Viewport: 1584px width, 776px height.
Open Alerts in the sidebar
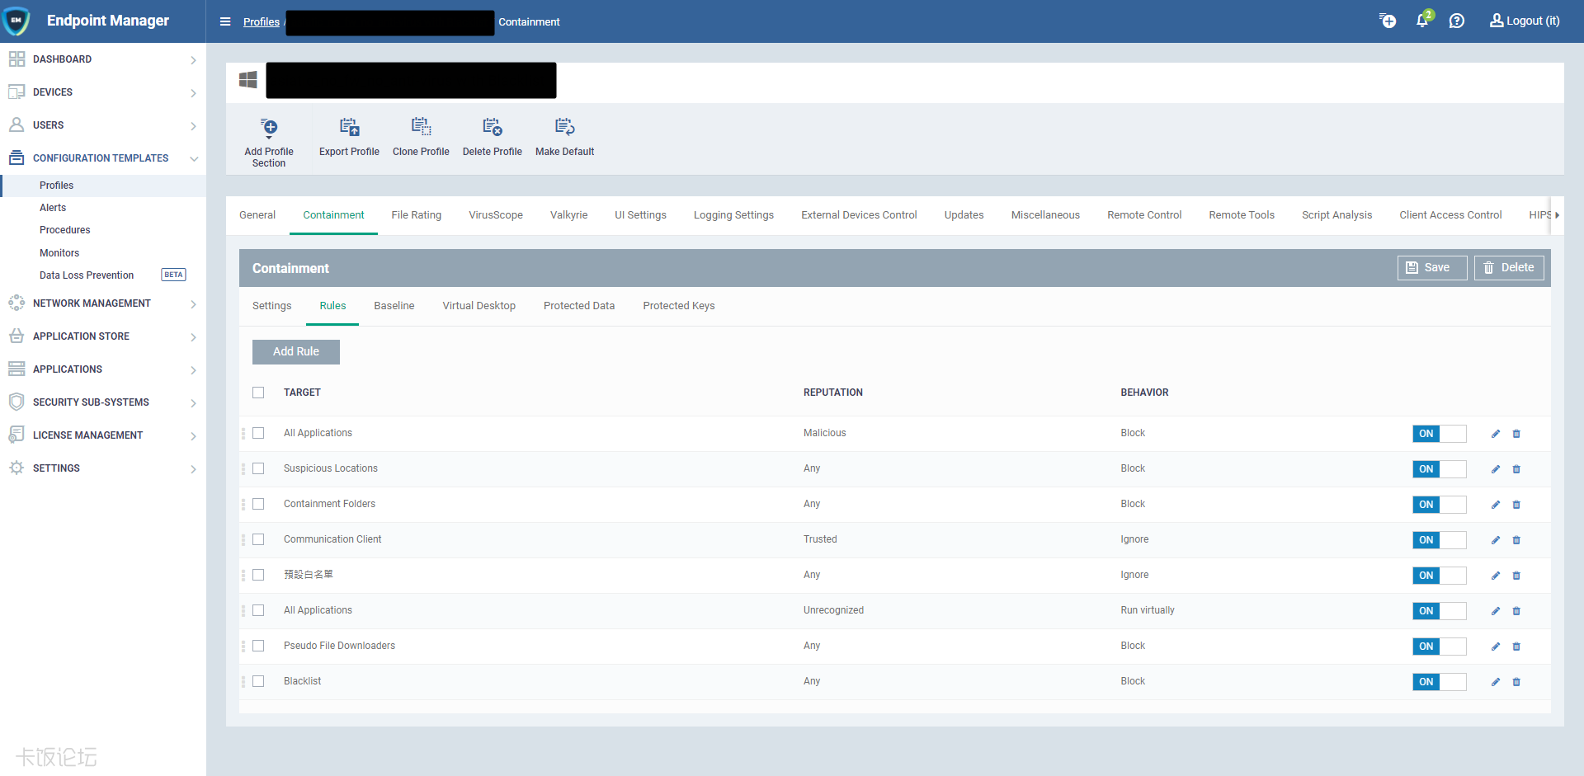[53, 208]
